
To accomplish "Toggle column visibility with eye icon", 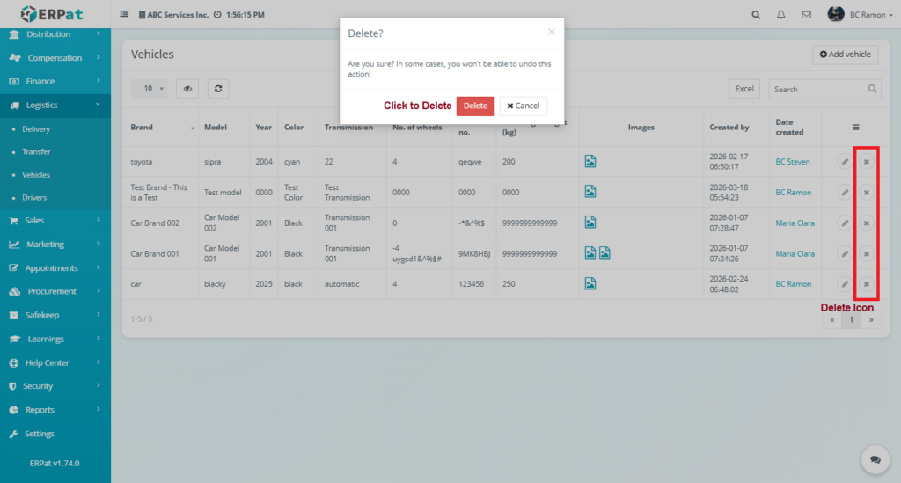I will (187, 89).
